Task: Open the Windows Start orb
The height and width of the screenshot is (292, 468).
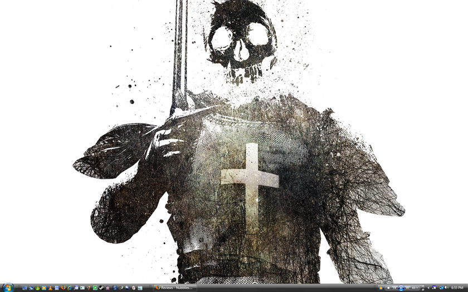Action: (8, 288)
